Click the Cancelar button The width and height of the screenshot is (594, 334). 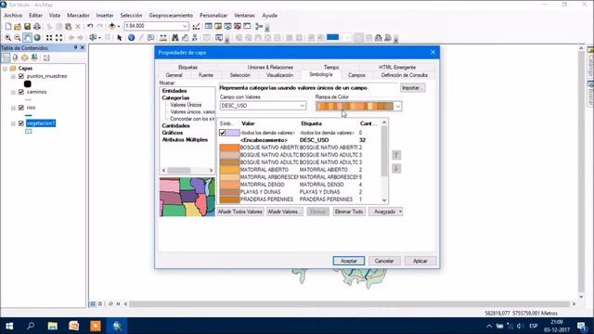click(x=384, y=261)
